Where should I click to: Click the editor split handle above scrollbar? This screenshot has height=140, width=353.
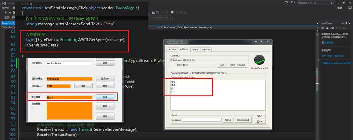click(317, 31)
